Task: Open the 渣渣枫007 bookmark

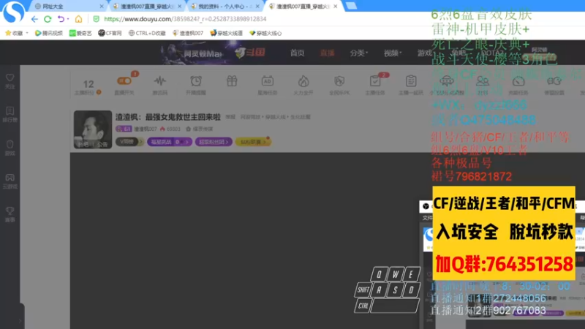Action: [x=188, y=33]
